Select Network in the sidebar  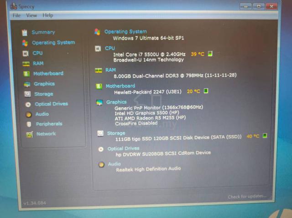coord(46,134)
